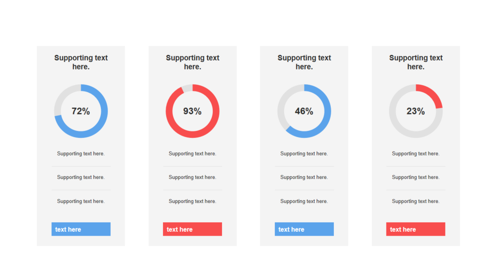The height and width of the screenshot is (279, 497).
Task: Select the heading text above the 23% donut
Action: [x=416, y=62]
